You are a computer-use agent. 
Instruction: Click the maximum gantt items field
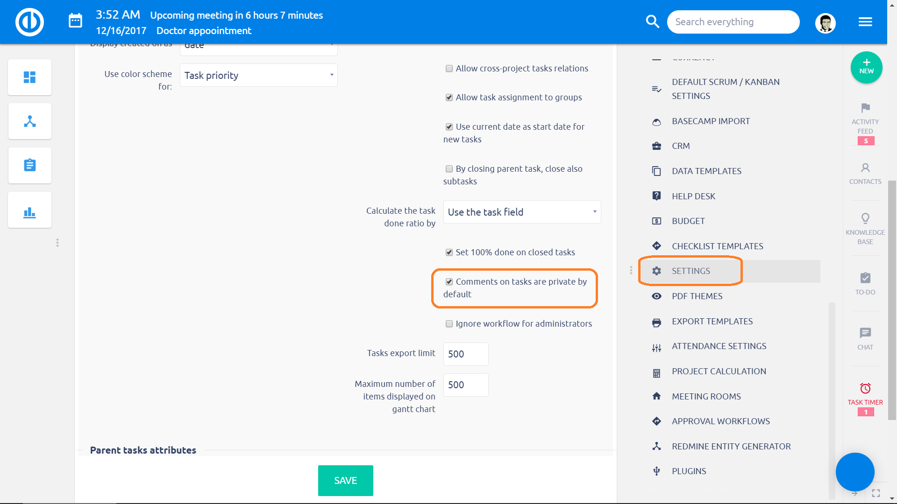pyautogui.click(x=466, y=385)
